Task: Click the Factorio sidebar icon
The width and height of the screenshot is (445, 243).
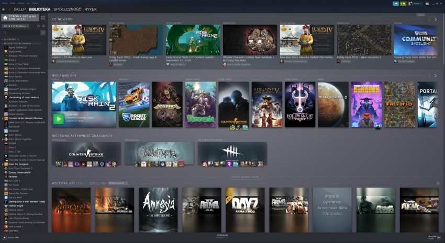Action: (x=6, y=177)
